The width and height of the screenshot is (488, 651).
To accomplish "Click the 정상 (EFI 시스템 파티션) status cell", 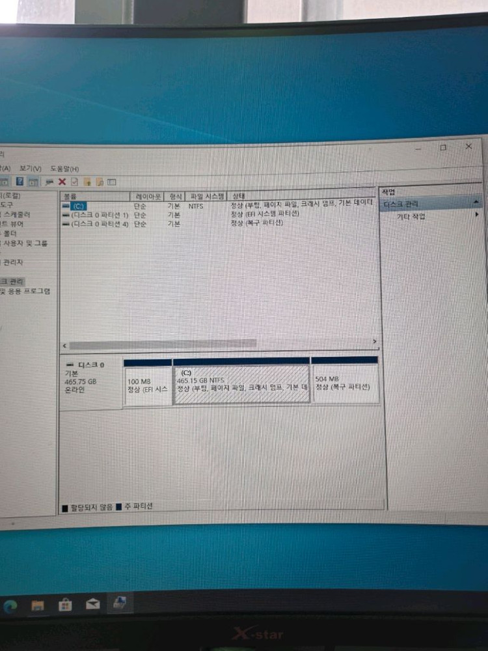I will point(265,214).
